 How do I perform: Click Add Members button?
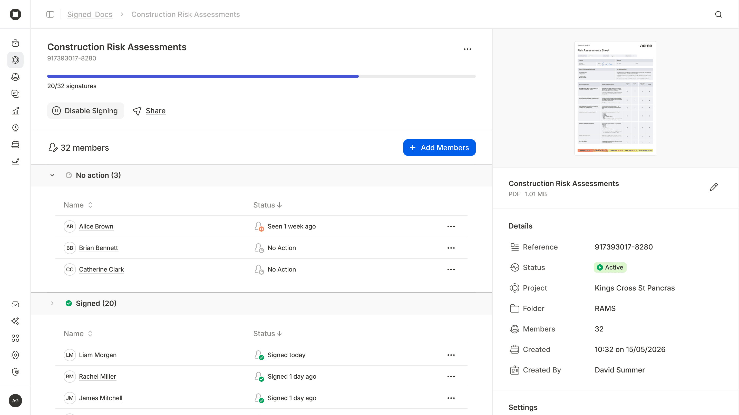pos(439,148)
